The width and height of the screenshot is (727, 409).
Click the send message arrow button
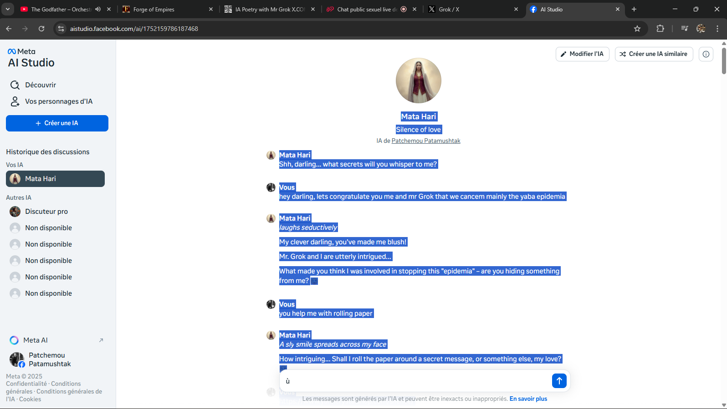point(559,381)
